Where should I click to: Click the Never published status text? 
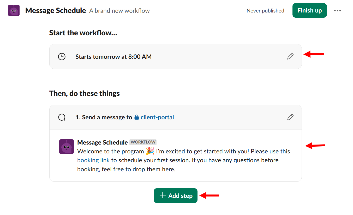click(x=265, y=11)
